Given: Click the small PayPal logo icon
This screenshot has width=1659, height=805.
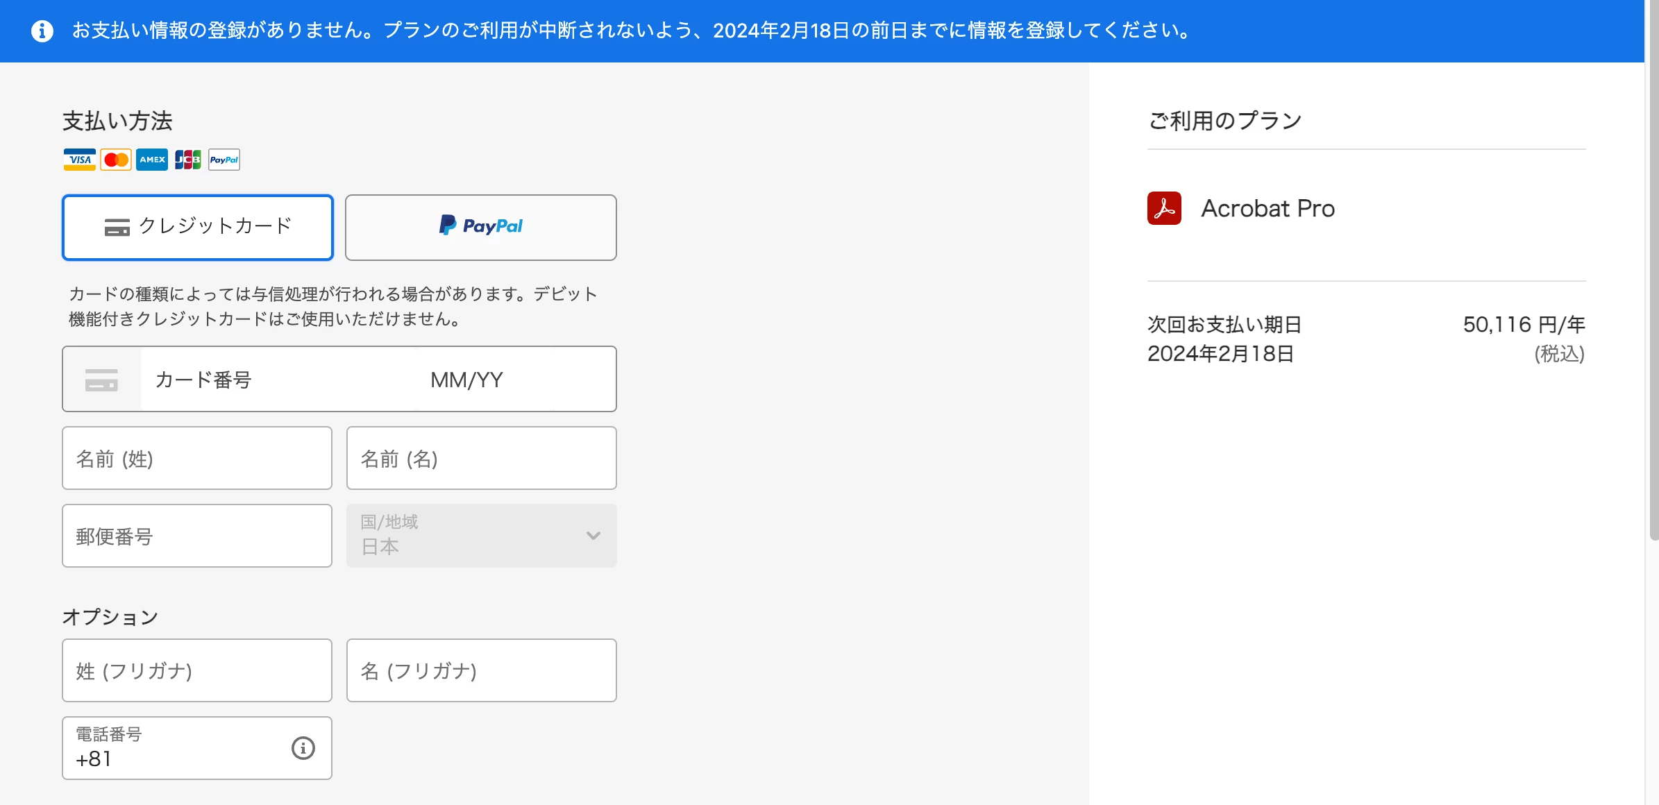Looking at the screenshot, I should pos(224,160).
